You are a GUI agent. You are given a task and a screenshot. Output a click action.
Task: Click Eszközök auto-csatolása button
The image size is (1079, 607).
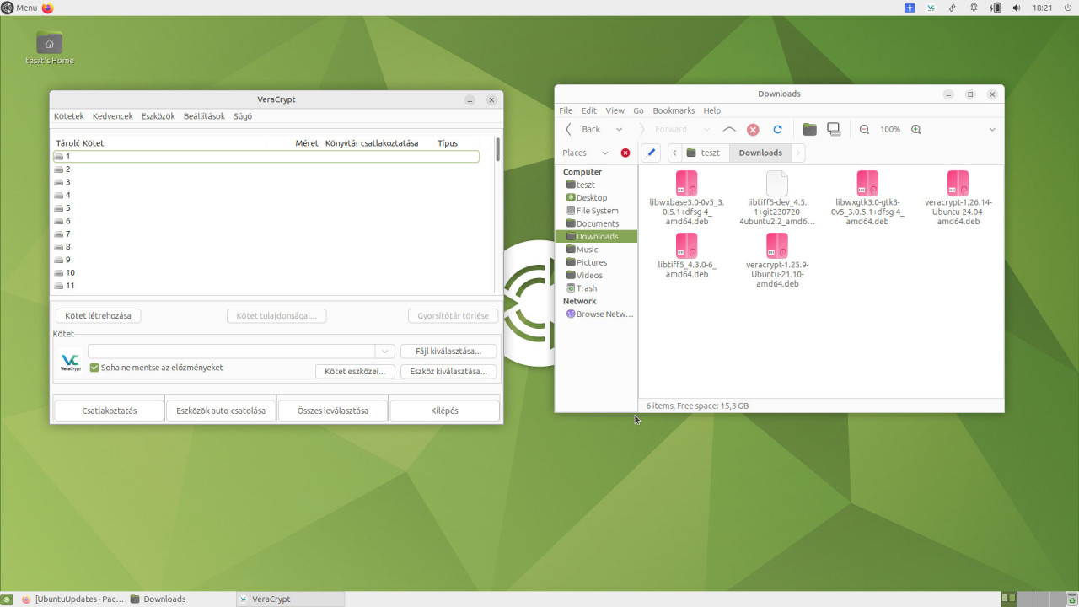tap(221, 411)
